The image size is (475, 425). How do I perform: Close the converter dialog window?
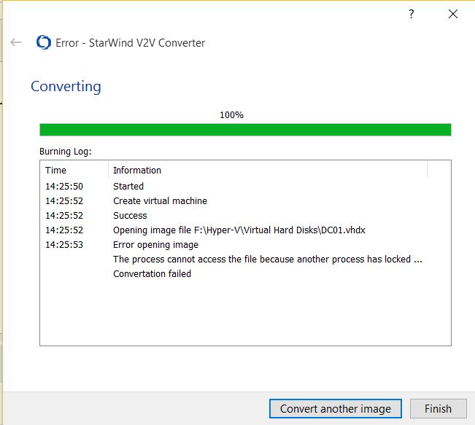tap(453, 14)
